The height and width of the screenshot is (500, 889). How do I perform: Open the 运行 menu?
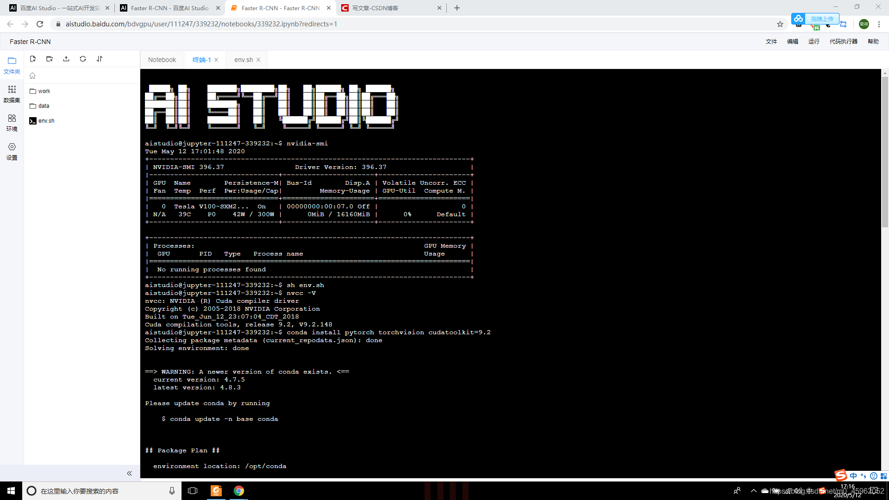(814, 42)
